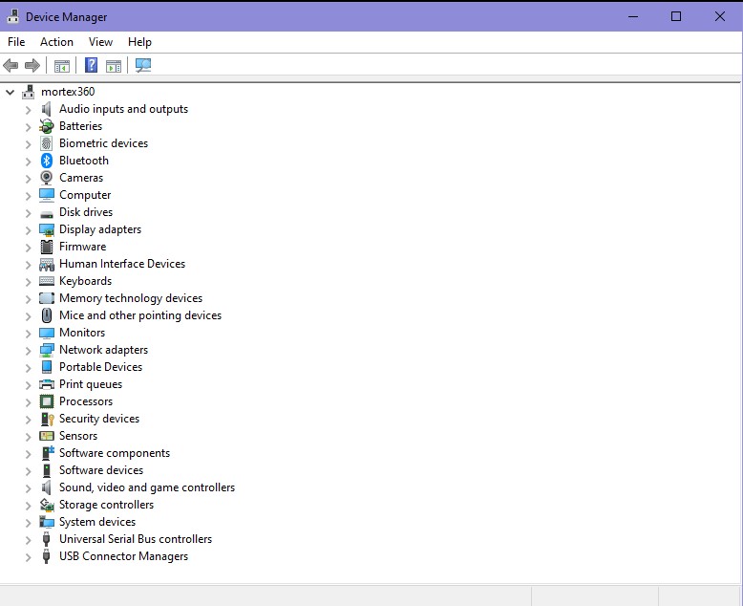The width and height of the screenshot is (743, 606).
Task: Click the Cameras webcam icon
Action: click(x=47, y=178)
